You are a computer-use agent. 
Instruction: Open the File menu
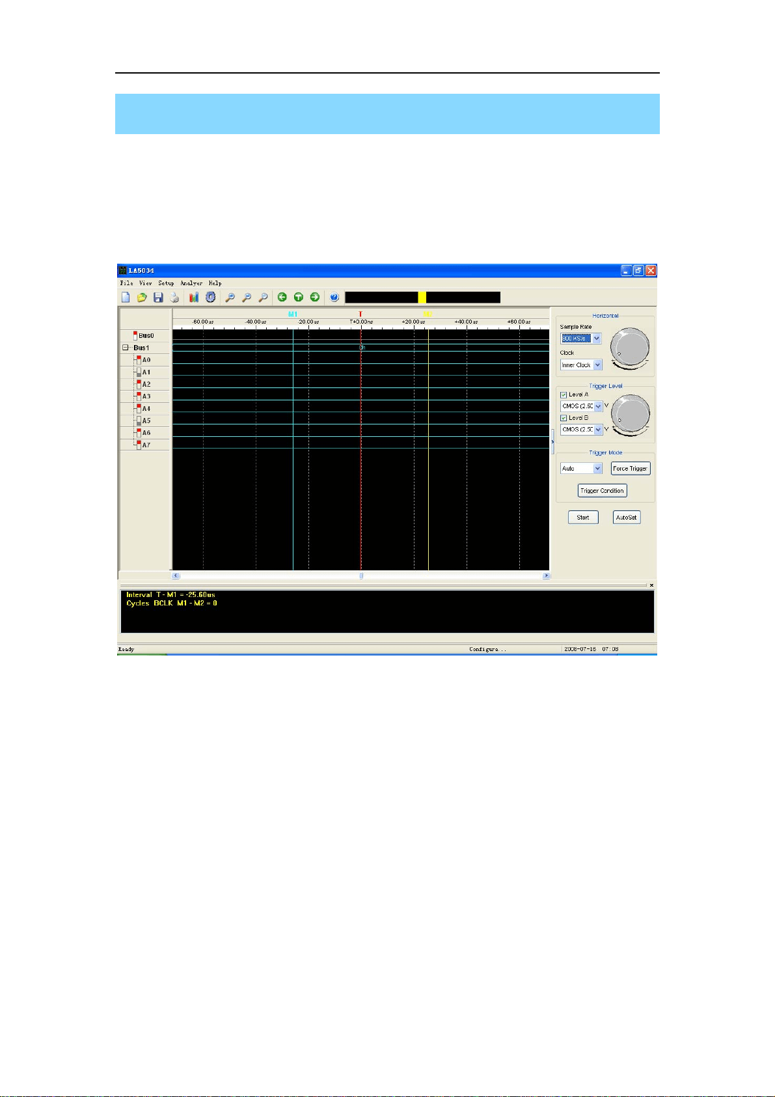pyautogui.click(x=126, y=283)
